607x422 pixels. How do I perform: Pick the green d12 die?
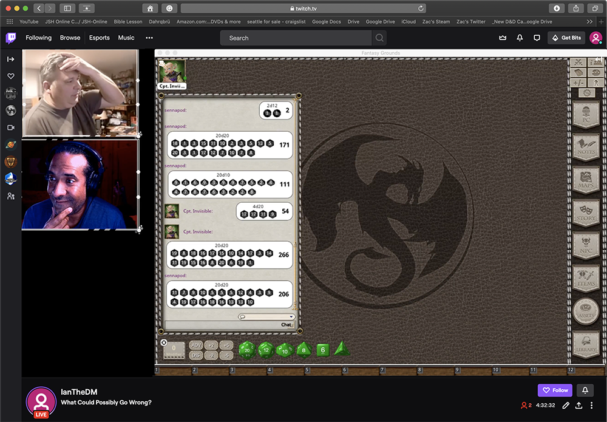pos(266,350)
